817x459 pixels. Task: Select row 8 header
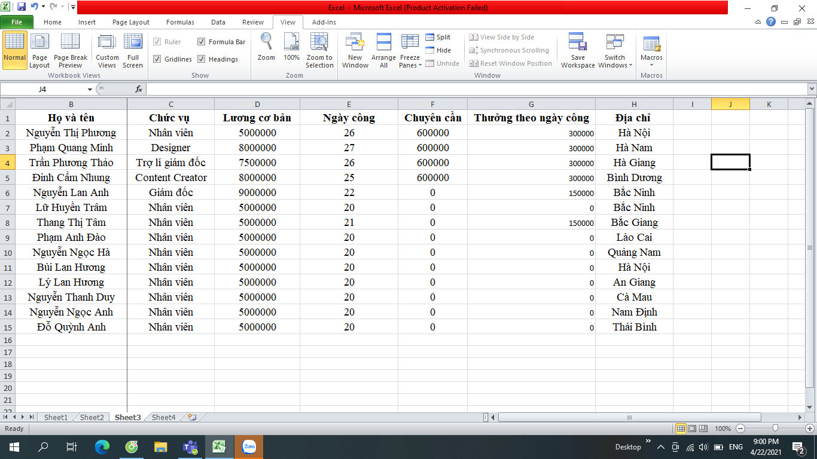(8, 222)
